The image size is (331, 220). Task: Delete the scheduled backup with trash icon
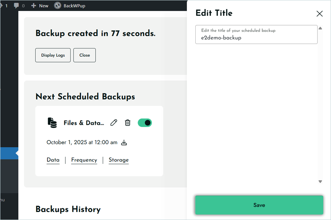tap(128, 123)
